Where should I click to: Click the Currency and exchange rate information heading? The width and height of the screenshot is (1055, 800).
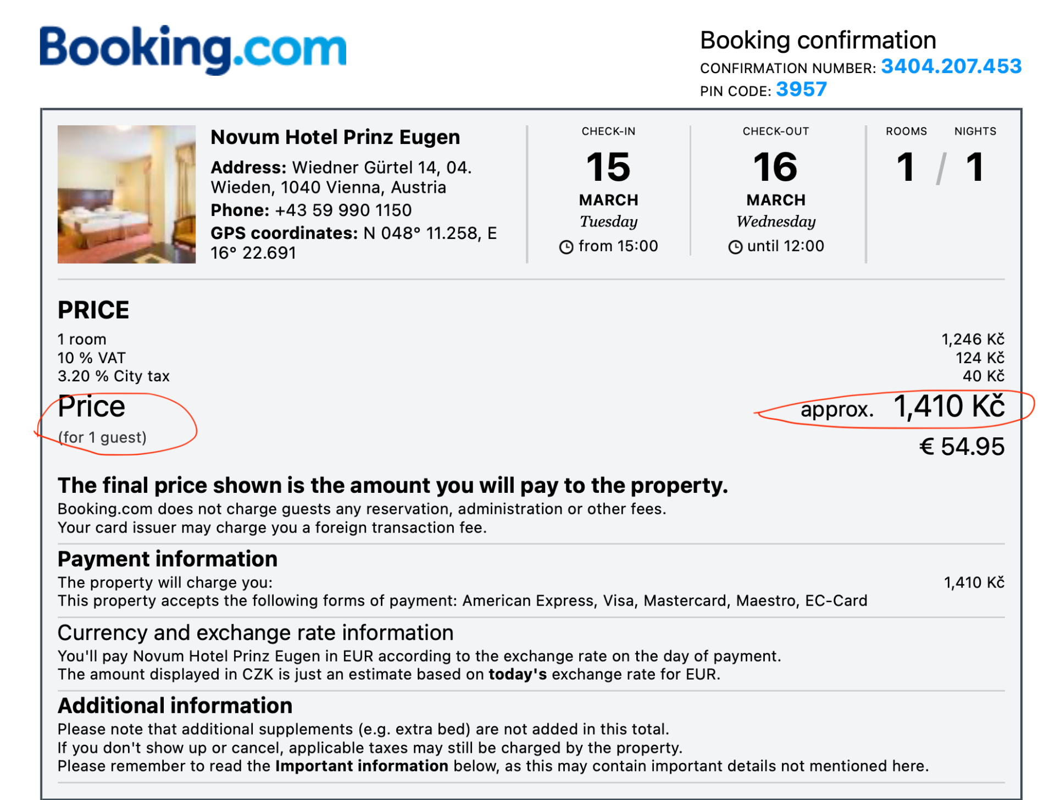click(256, 632)
